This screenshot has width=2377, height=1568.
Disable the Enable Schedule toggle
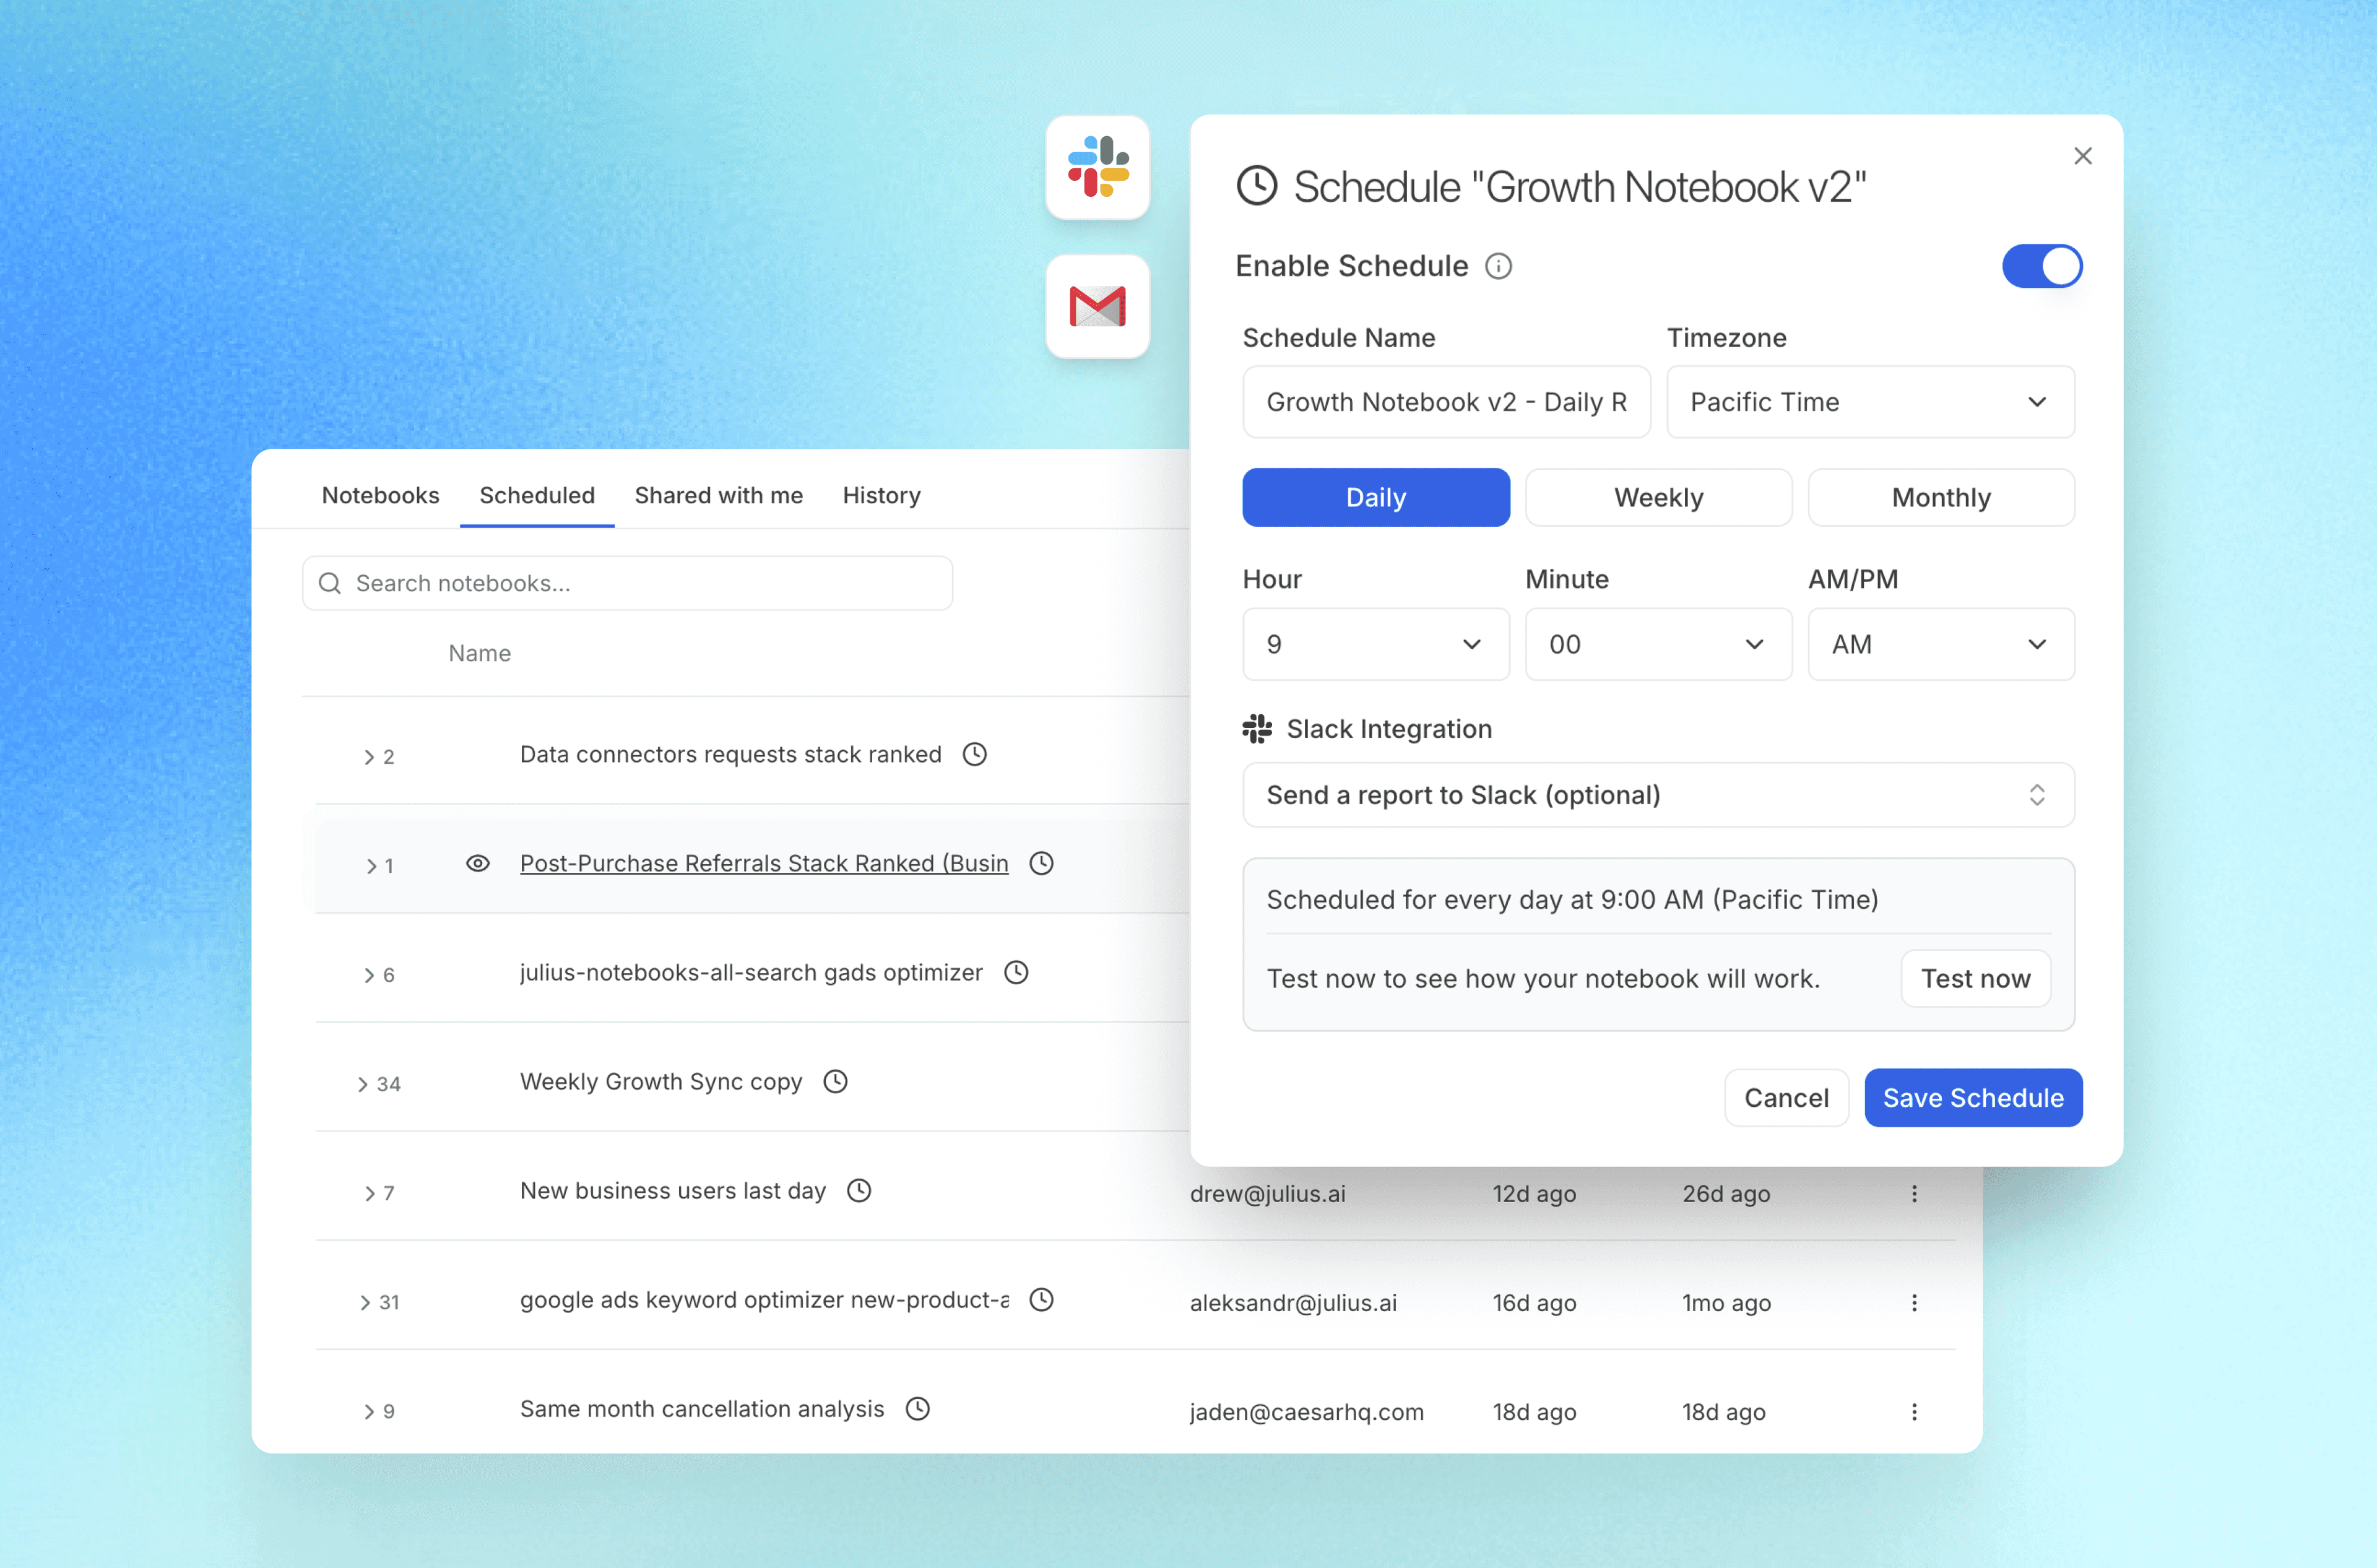tap(2042, 266)
